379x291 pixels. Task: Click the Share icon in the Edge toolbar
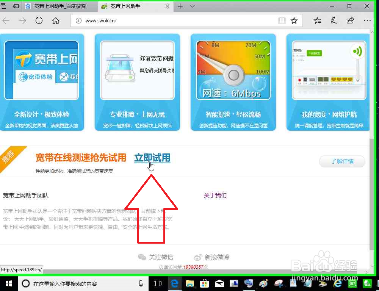(x=350, y=20)
